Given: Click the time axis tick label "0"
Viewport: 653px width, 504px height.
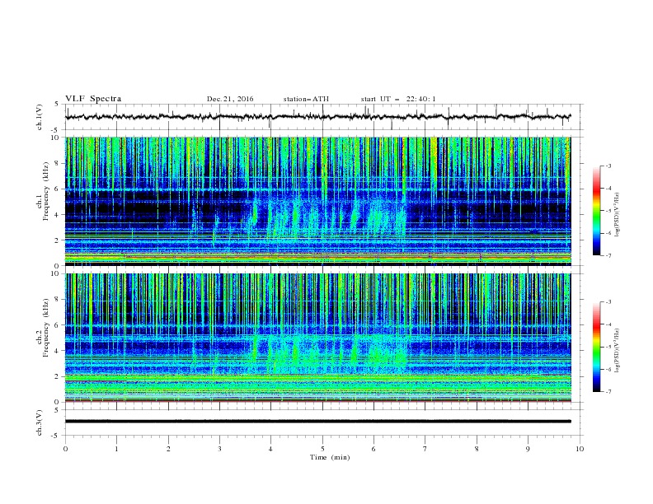Looking at the screenshot, I should pyautogui.click(x=65, y=449).
